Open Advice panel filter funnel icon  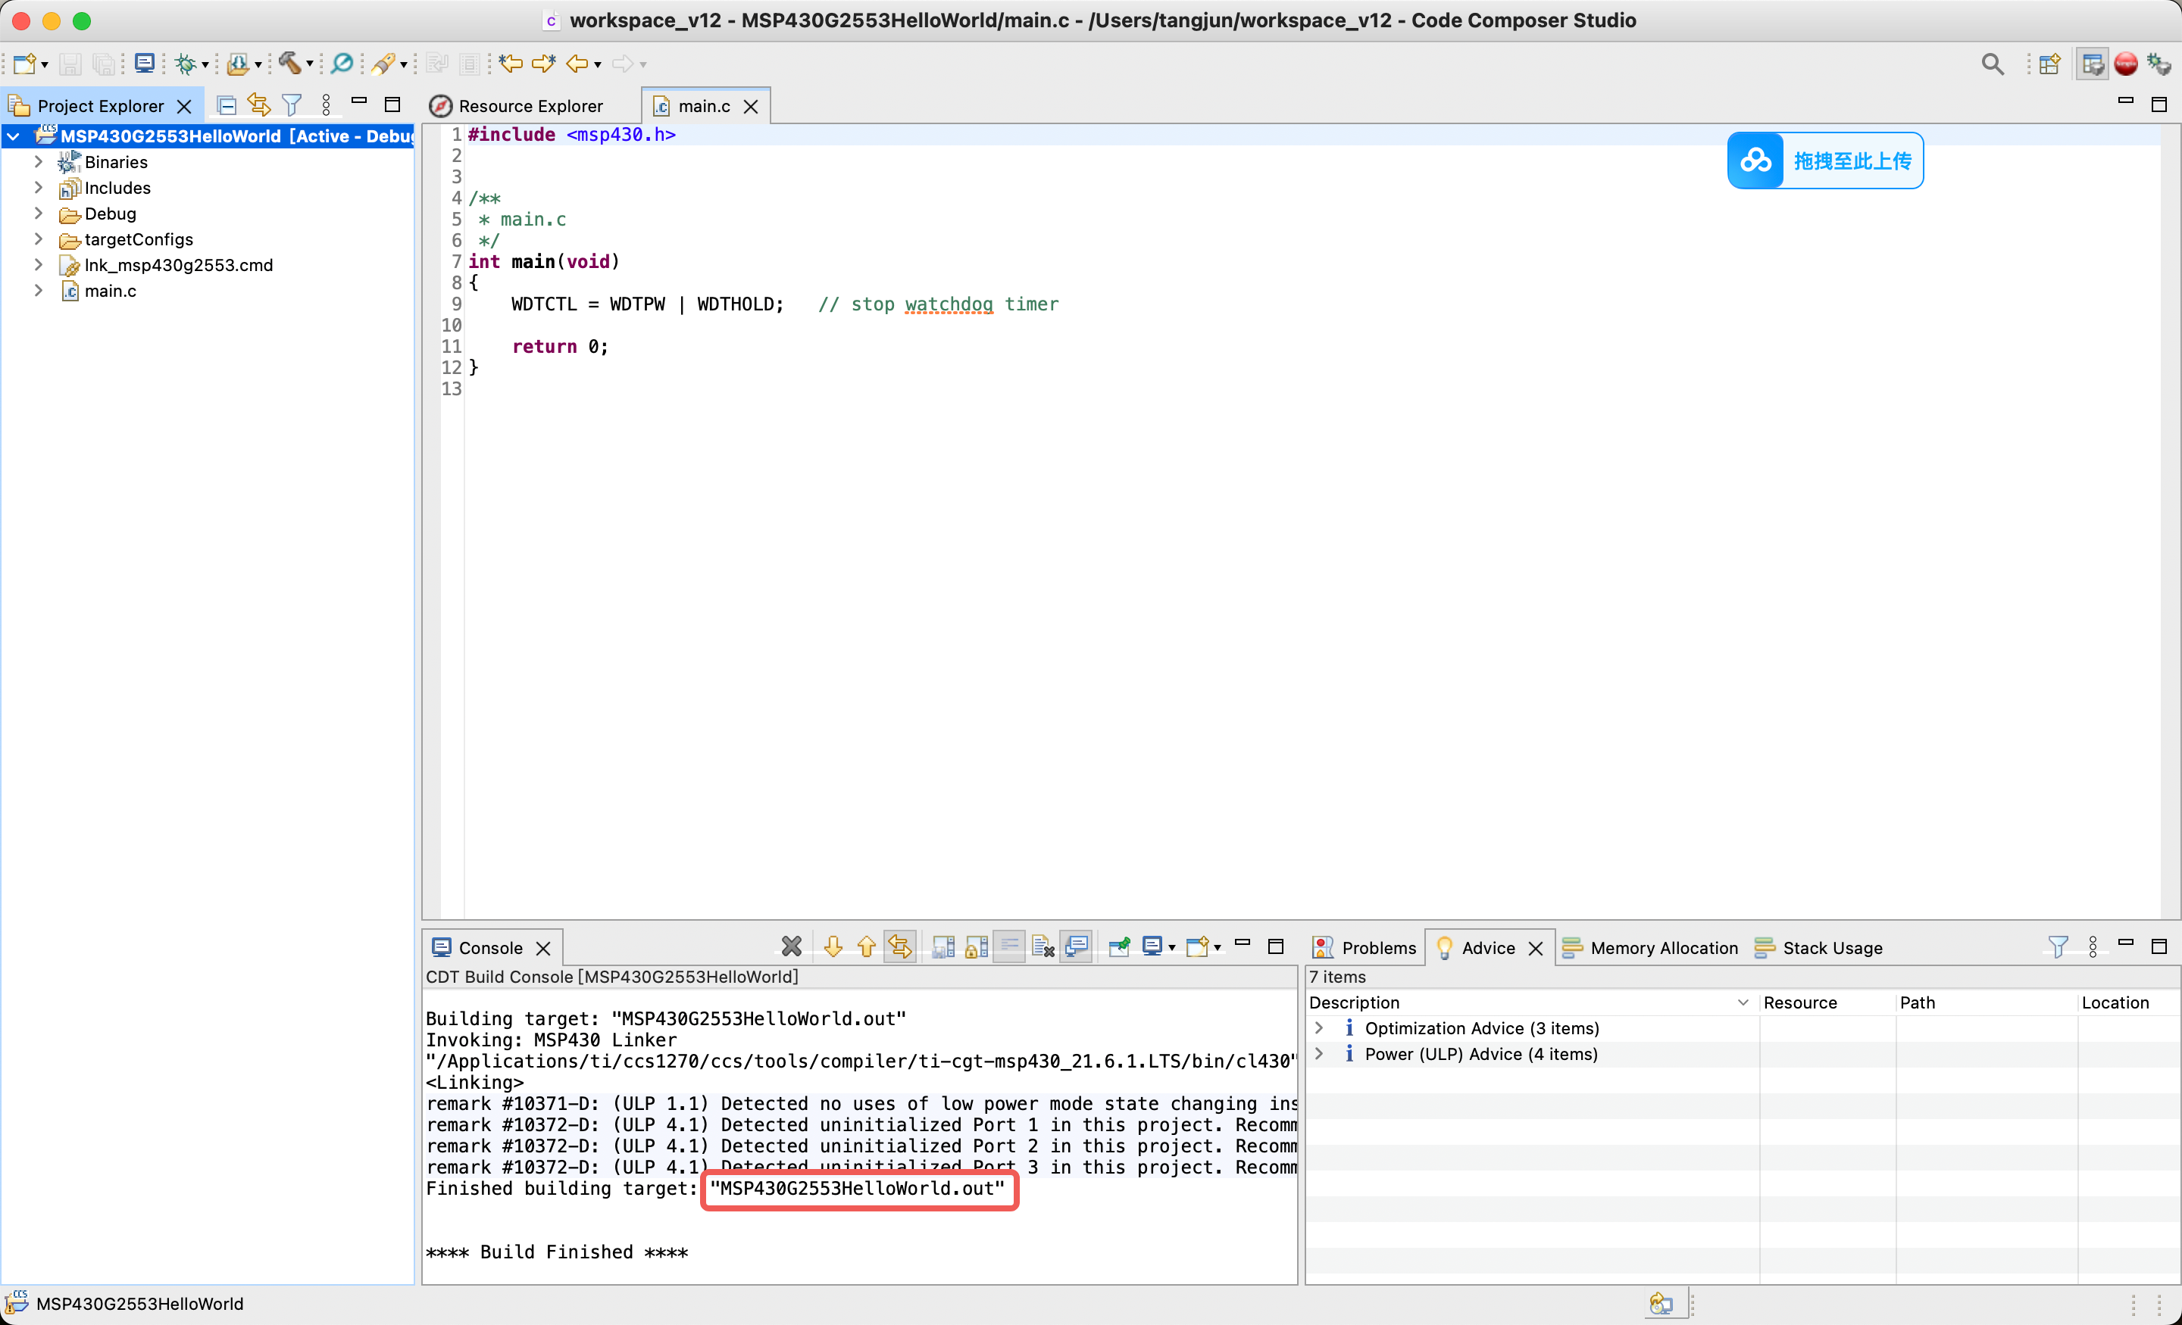click(x=2058, y=947)
